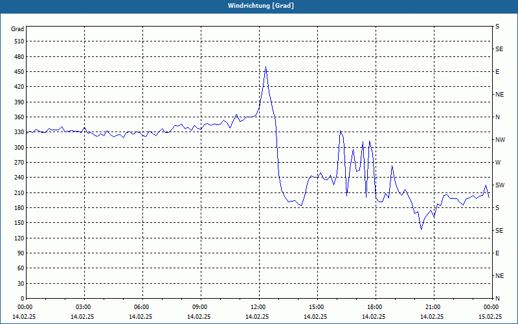Image resolution: width=518 pixels, height=324 pixels.
Task: Click the 12:00 time label
Action: (x=259, y=307)
